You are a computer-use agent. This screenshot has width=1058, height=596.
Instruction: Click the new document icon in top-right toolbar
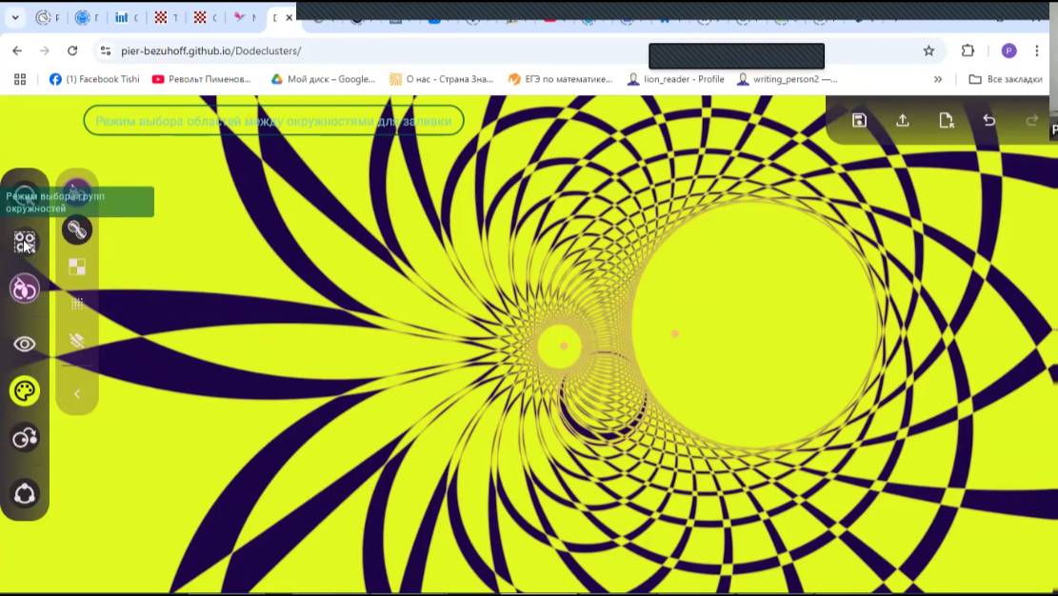pos(946,120)
